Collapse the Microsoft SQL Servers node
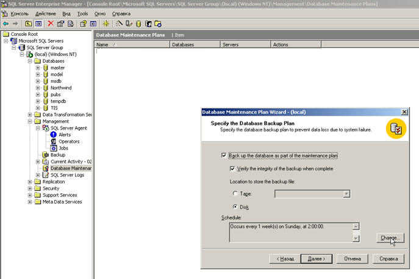 (x=6, y=41)
